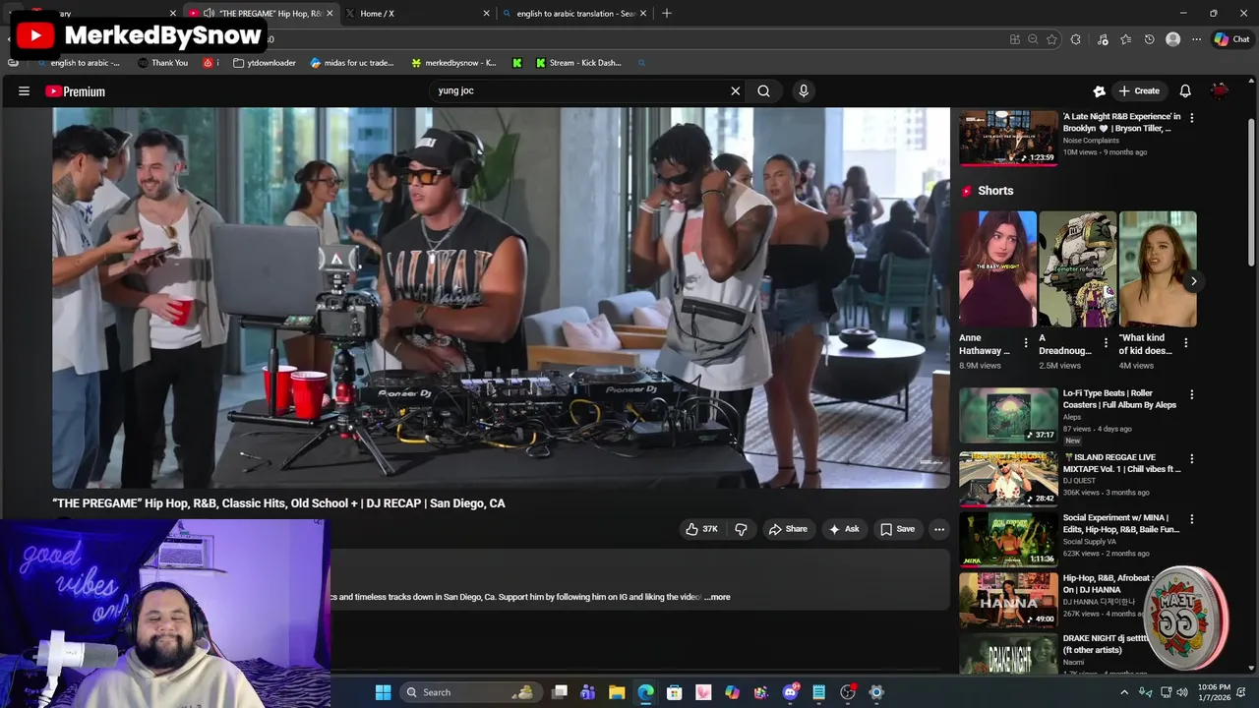Open 'Stream - Kick Dash...' bookmark
This screenshot has height=708, width=1259.
click(578, 63)
